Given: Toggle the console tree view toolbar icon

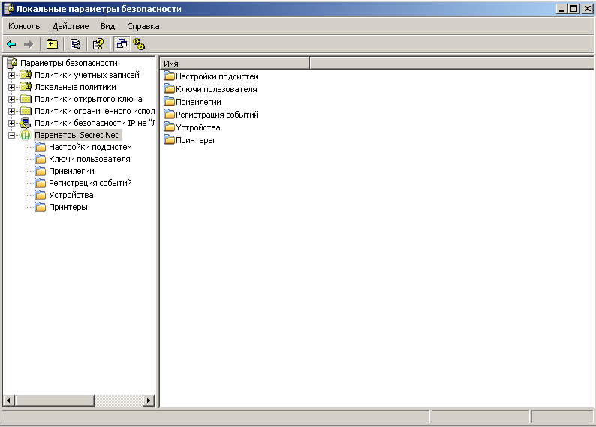Looking at the screenshot, I should pos(122,44).
